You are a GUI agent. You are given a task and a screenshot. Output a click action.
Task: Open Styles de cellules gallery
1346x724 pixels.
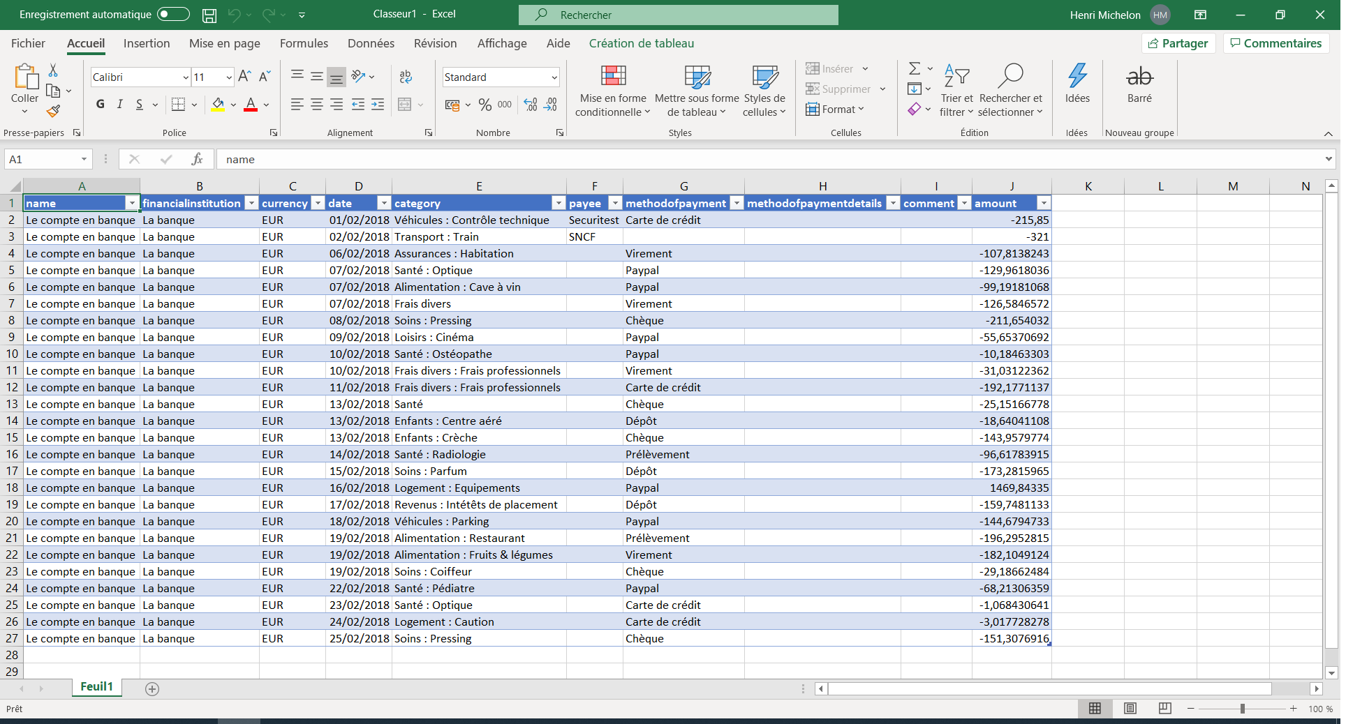tap(764, 91)
